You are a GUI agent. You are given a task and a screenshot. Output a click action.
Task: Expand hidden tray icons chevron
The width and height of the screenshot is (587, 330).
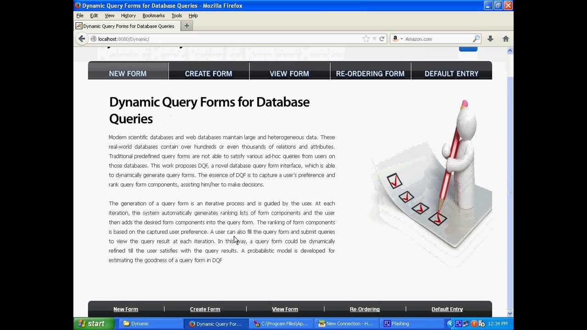tap(450, 324)
